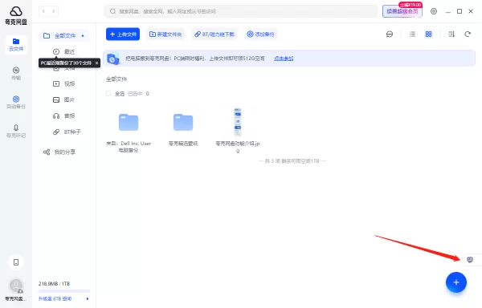Refresh the file list
Screen dimensions: 482x308
click(x=468, y=34)
